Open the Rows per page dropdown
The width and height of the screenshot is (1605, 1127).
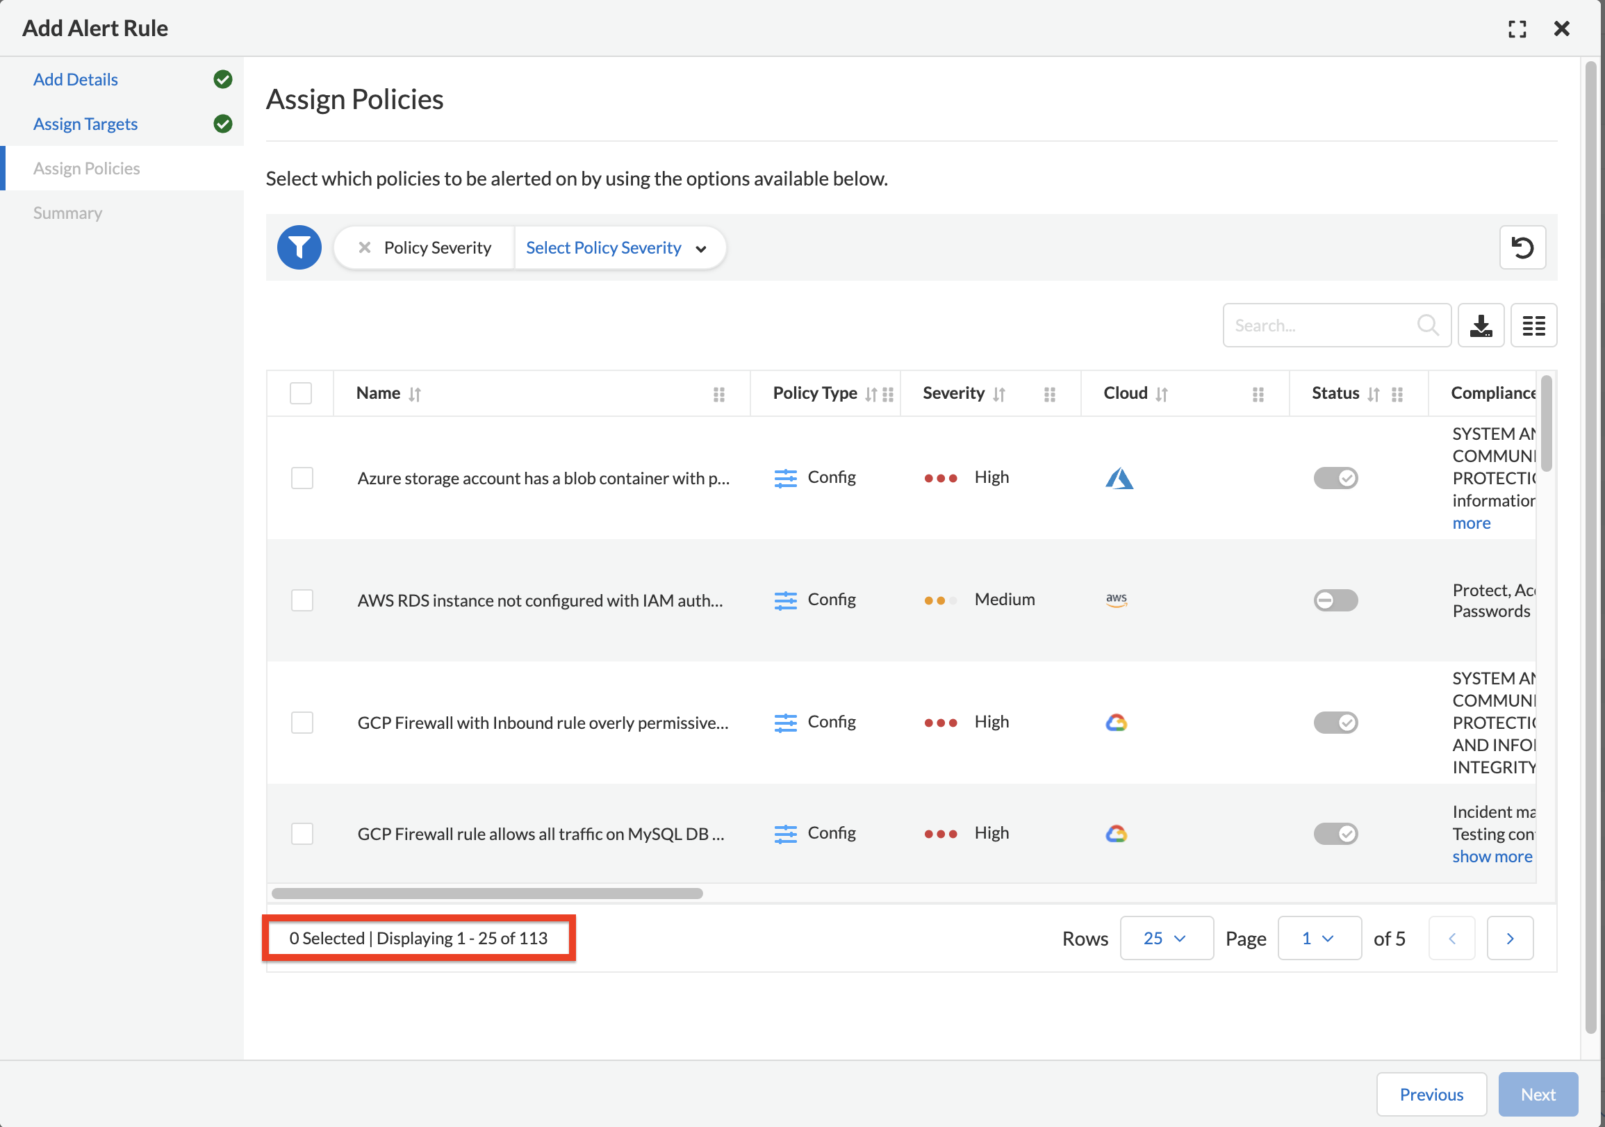[1165, 938]
